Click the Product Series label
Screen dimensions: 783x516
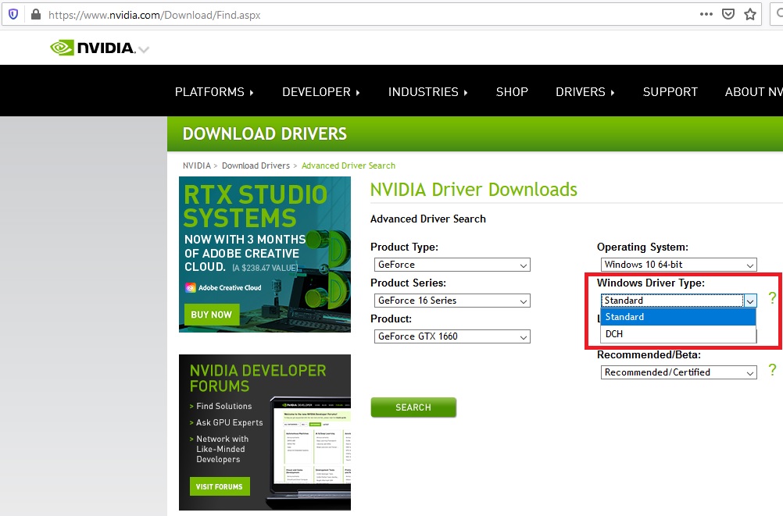click(408, 283)
